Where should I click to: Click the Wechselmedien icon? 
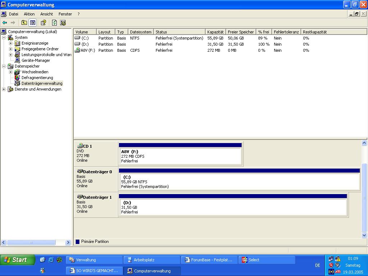click(17, 72)
